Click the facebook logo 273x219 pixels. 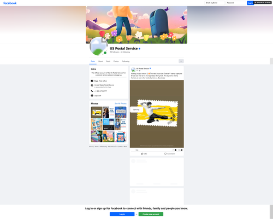click(10, 3)
